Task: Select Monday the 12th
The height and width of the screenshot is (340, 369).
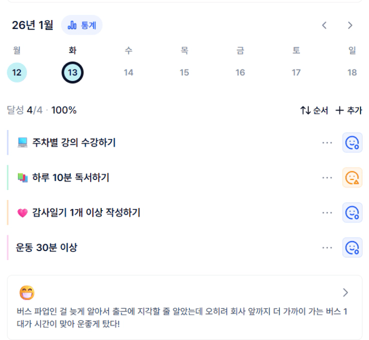Action: (x=17, y=73)
